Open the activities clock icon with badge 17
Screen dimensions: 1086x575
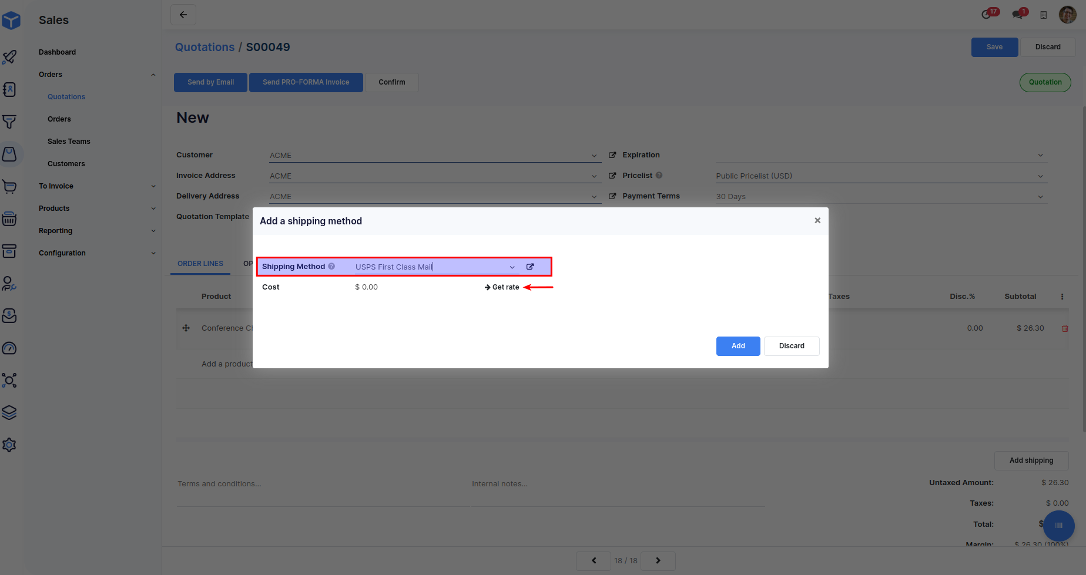tap(987, 14)
